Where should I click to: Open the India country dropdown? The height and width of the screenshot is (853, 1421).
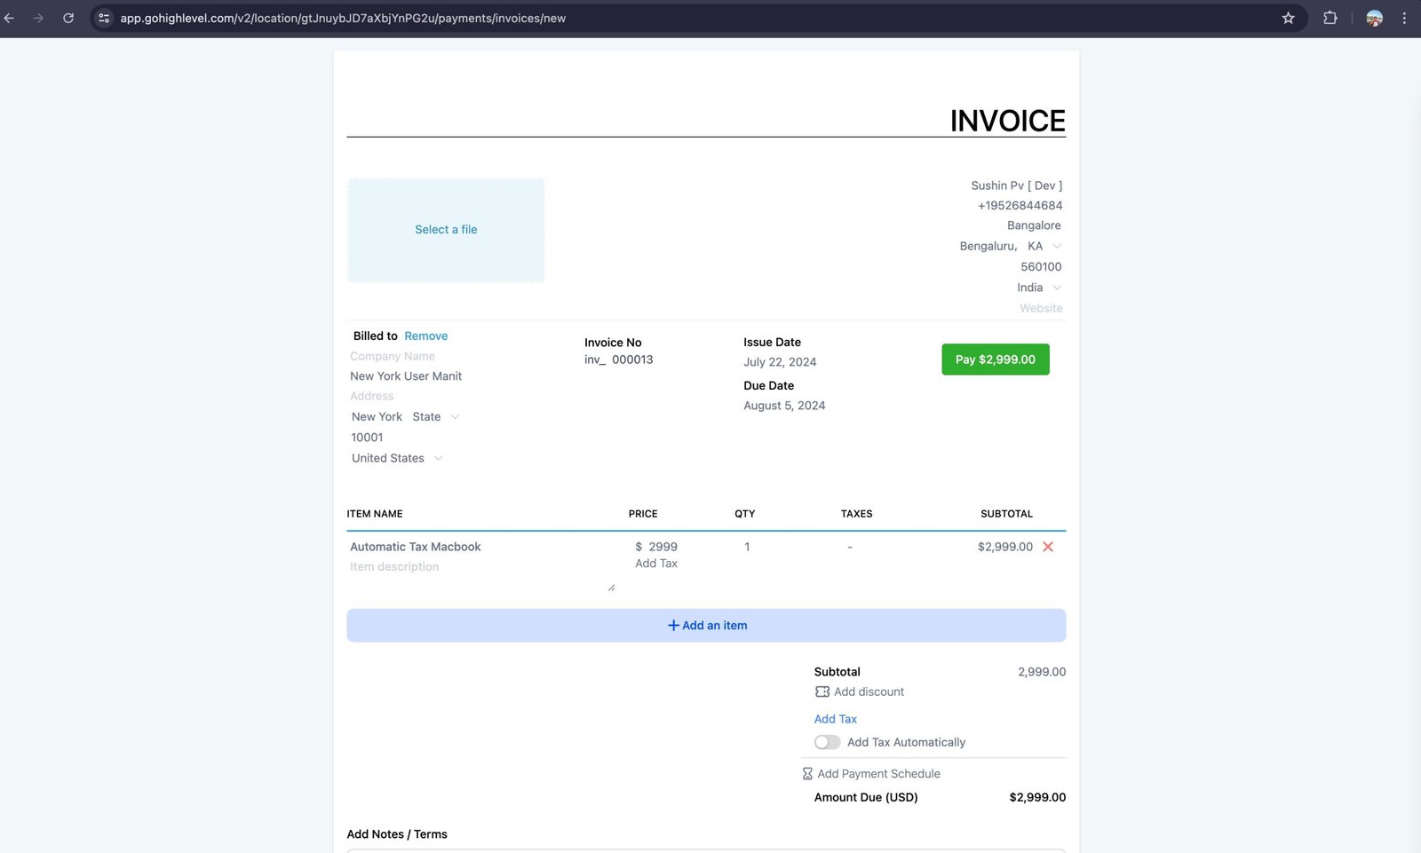click(x=1056, y=288)
